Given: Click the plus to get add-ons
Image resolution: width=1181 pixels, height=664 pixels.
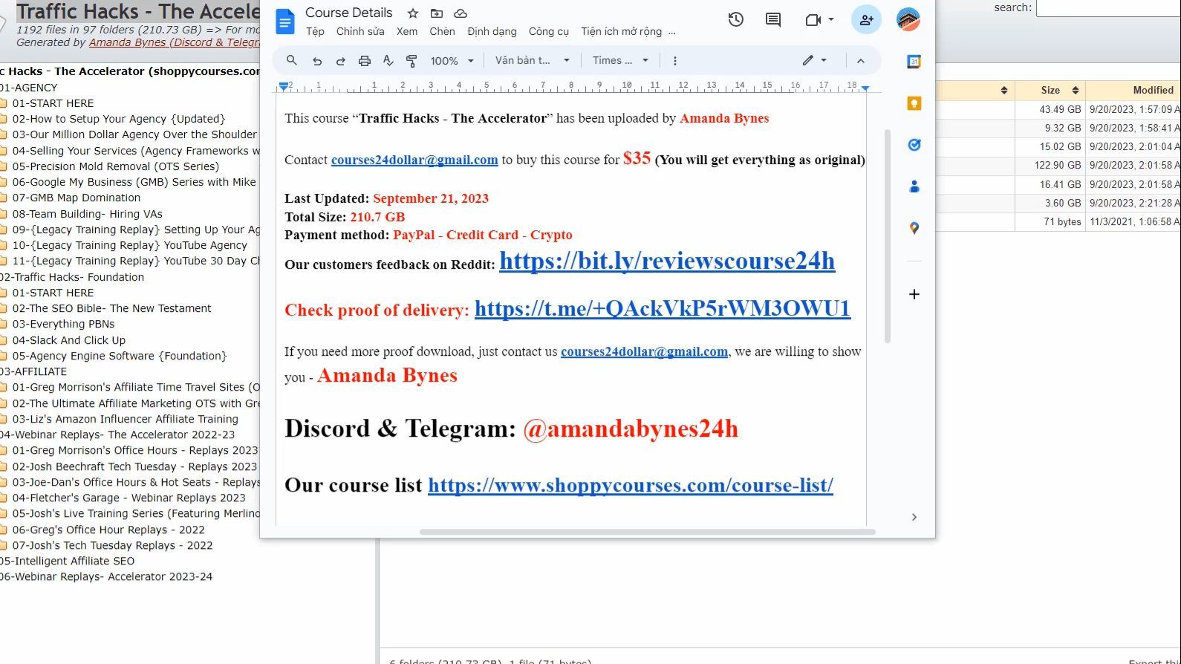Looking at the screenshot, I should 914,294.
